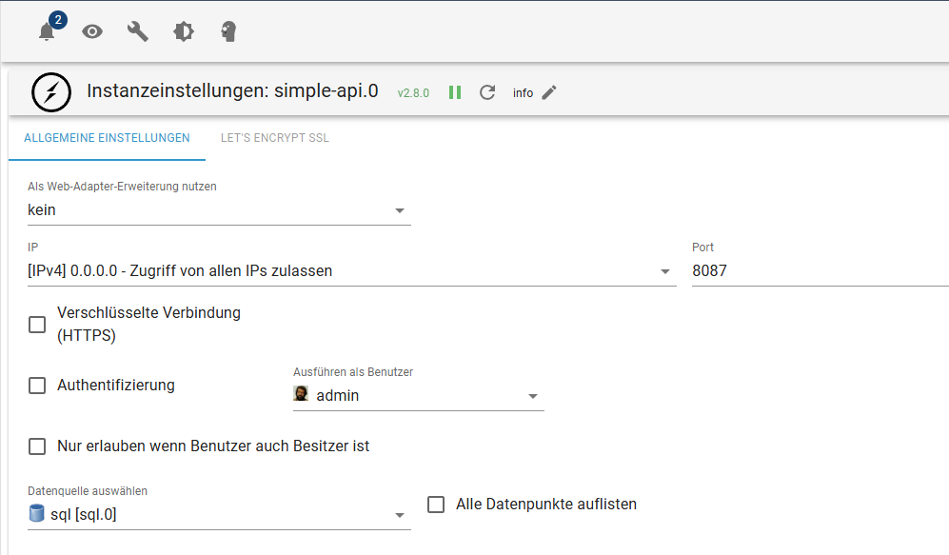Toggle the theme brightness icon

click(x=184, y=31)
